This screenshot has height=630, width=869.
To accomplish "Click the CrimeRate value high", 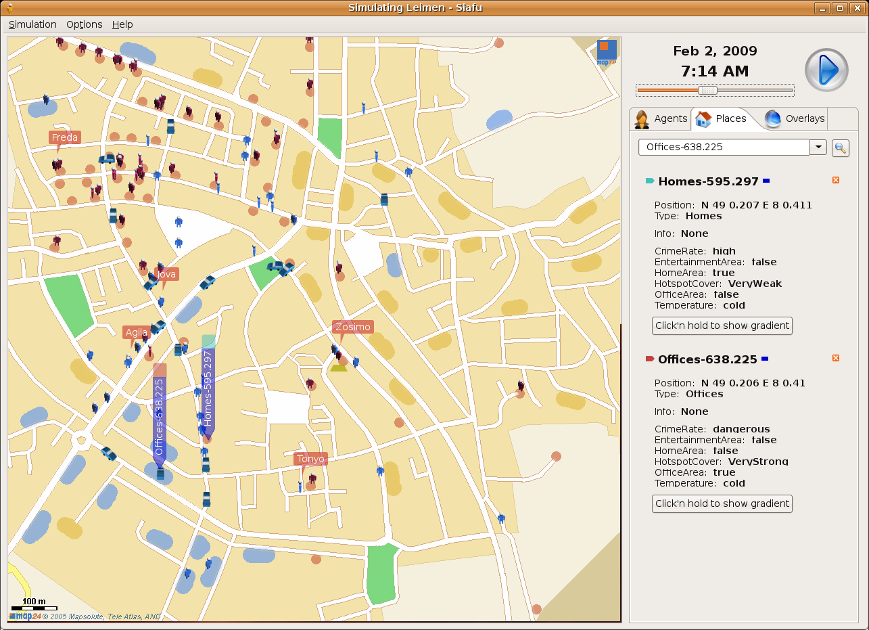I will click(724, 251).
